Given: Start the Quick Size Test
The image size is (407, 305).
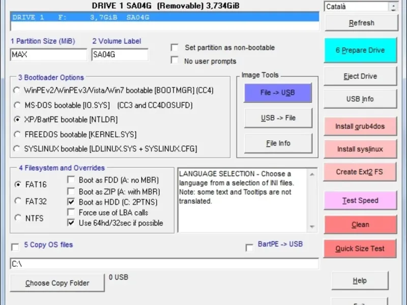Looking at the screenshot, I should pos(360,249).
